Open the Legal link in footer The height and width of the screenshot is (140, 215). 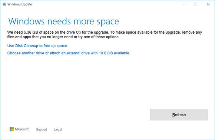[x=58, y=129]
